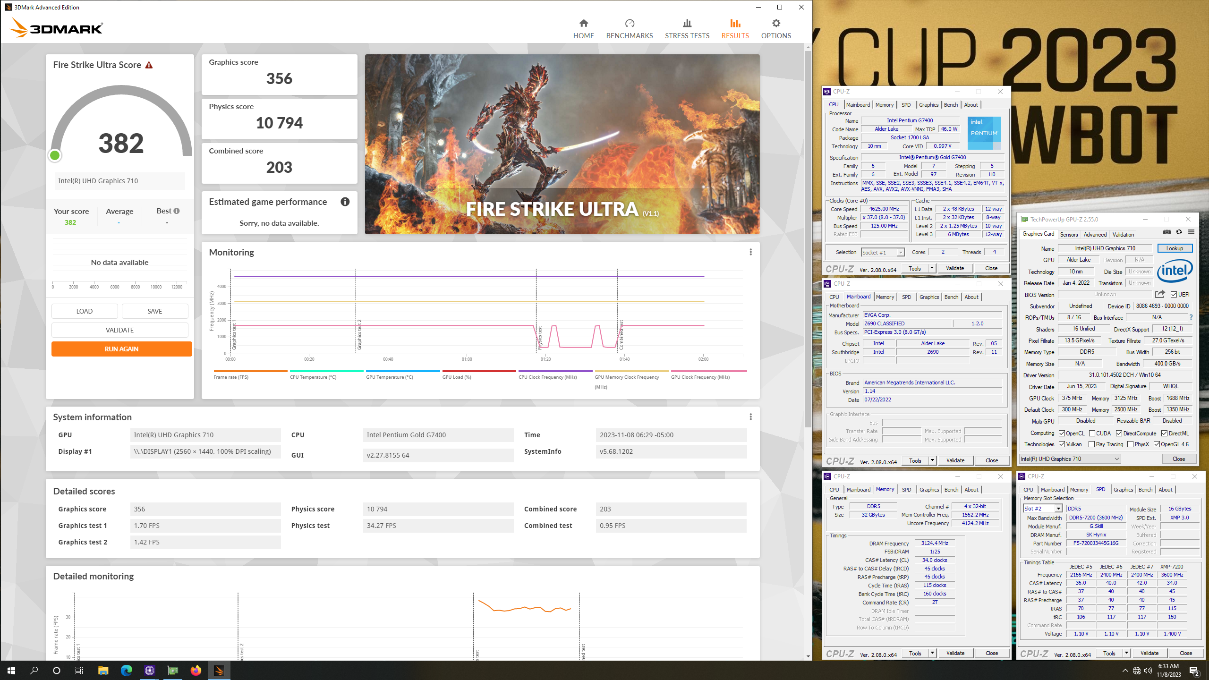The height and width of the screenshot is (680, 1209).
Task: Toggle the DirectML checkbox
Action: 1165,433
